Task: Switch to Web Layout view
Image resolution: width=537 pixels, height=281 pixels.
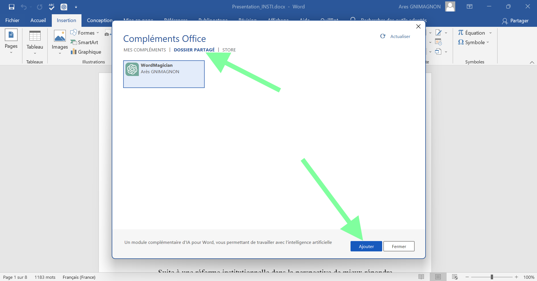Action: pos(455,277)
